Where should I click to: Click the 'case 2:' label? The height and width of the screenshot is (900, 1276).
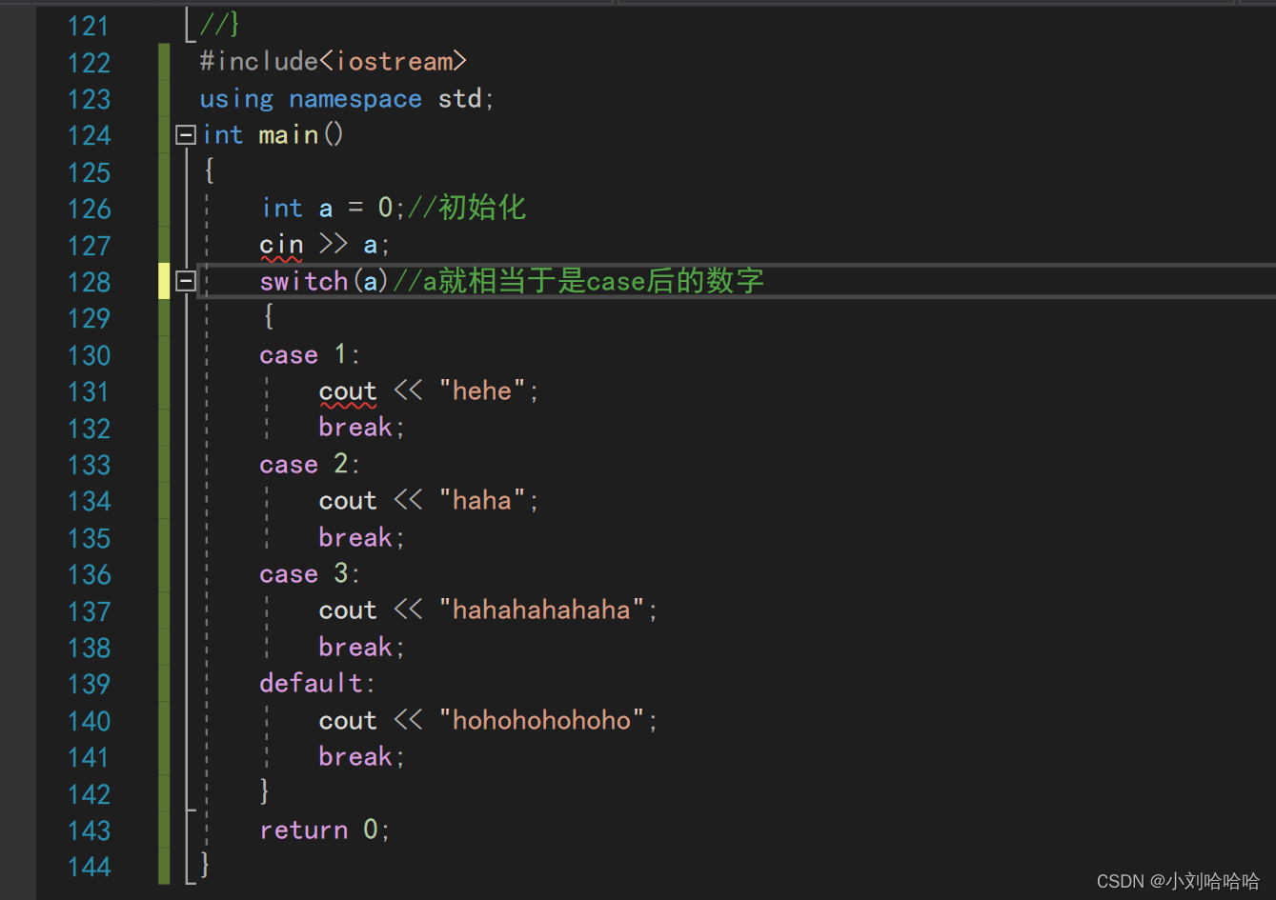[x=310, y=464]
